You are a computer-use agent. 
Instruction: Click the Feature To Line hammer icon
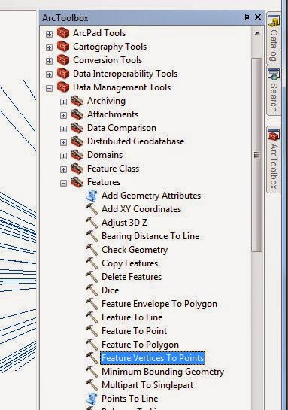92,317
